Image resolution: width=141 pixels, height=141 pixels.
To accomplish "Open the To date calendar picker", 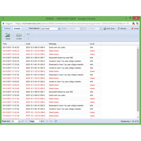I will coord(101,29).
